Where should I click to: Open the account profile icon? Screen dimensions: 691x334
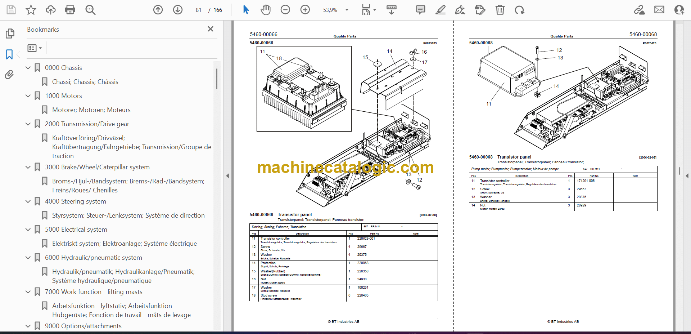pos(679,10)
